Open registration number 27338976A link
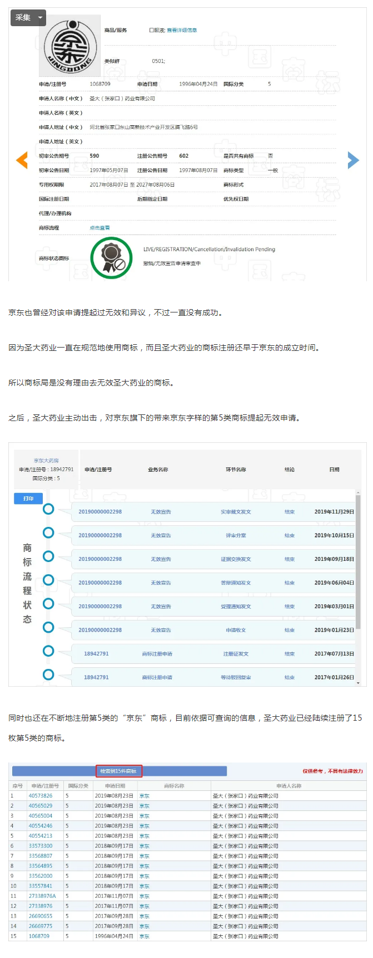The height and width of the screenshot is (958, 373). (42, 896)
